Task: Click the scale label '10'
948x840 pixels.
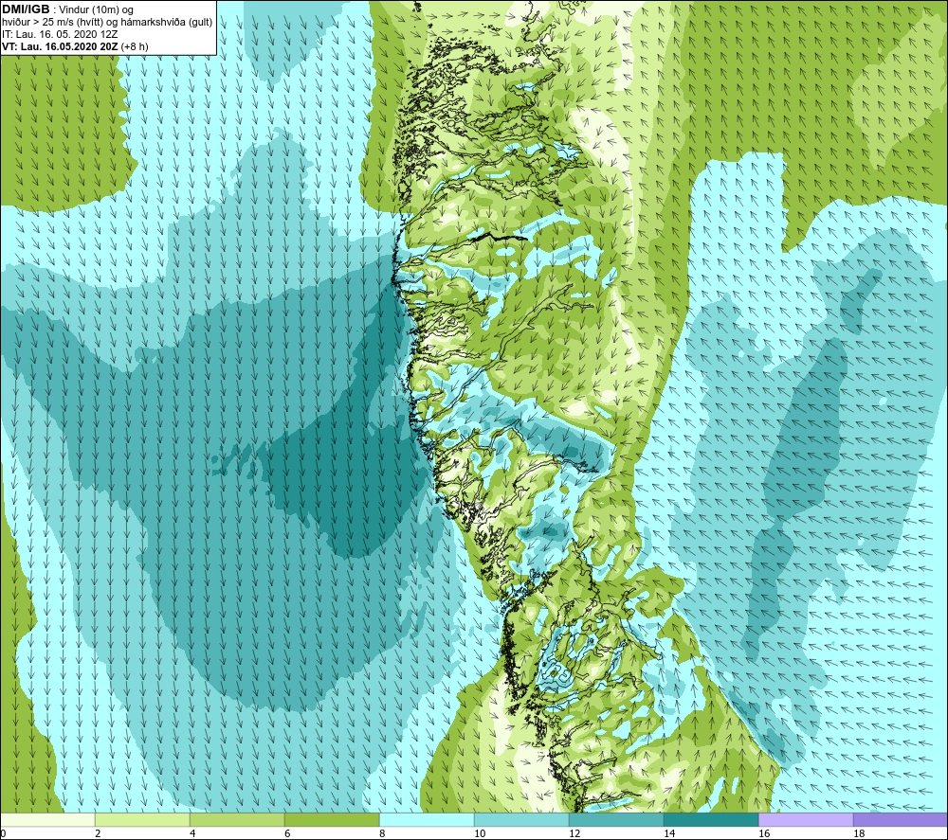Action: tap(480, 834)
